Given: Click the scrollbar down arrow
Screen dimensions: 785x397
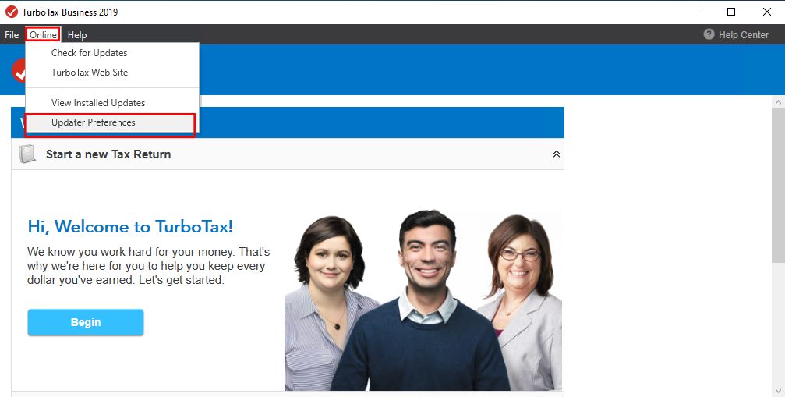Looking at the screenshot, I should pos(778,391).
